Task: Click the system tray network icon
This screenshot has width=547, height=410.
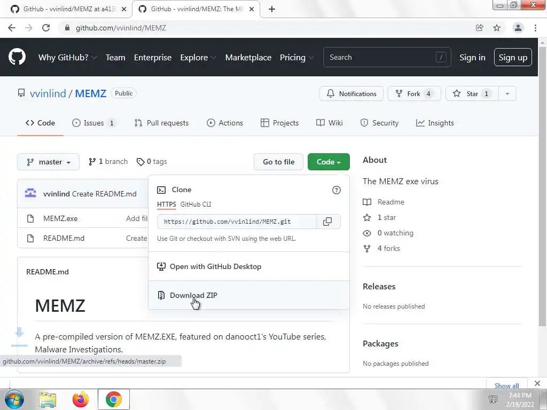Action: [x=493, y=399]
